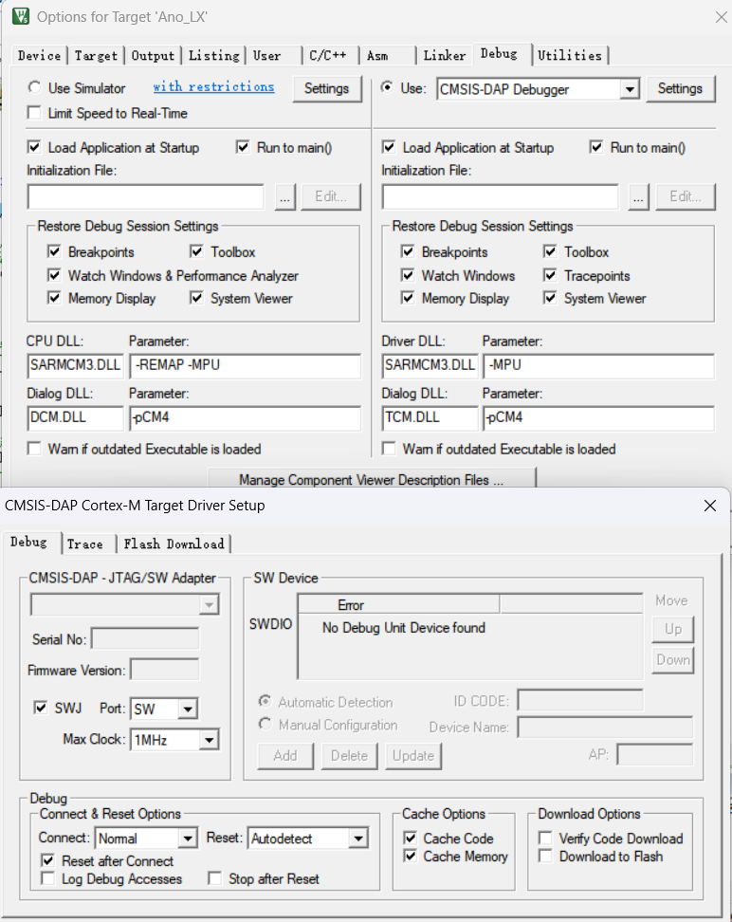Enable simulator Warn if outdated Executable
Viewport: 732px width, 922px height.
click(x=35, y=449)
